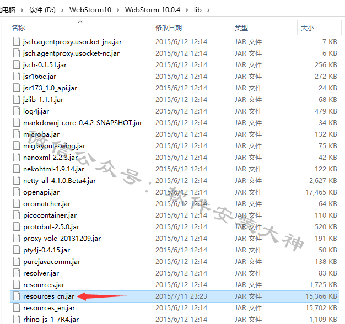Click the size value 2,627 KB

[323, 181]
